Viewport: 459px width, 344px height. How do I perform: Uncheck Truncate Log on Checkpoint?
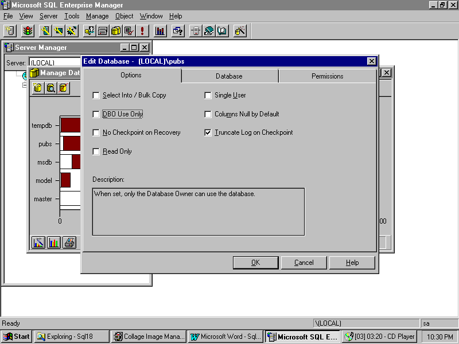(208, 133)
